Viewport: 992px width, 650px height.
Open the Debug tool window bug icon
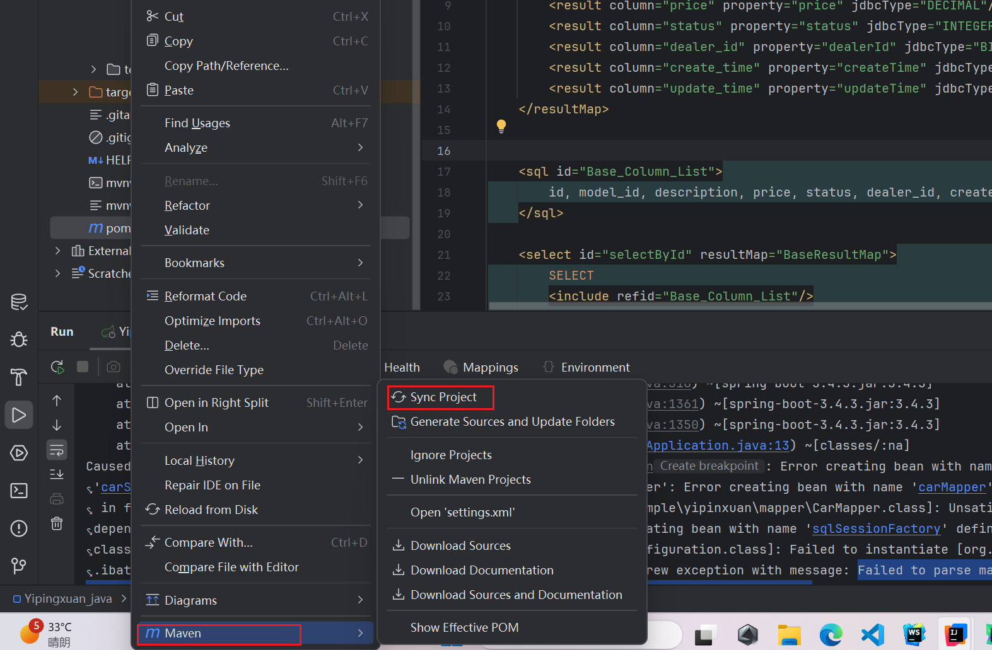click(19, 340)
